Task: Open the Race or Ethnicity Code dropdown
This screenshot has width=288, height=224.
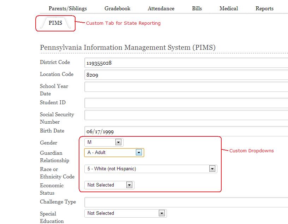Action: 151,169
